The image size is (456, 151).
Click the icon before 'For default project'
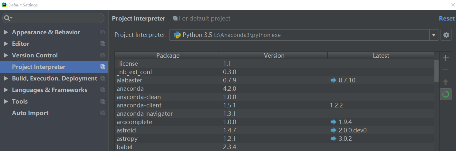click(x=175, y=19)
